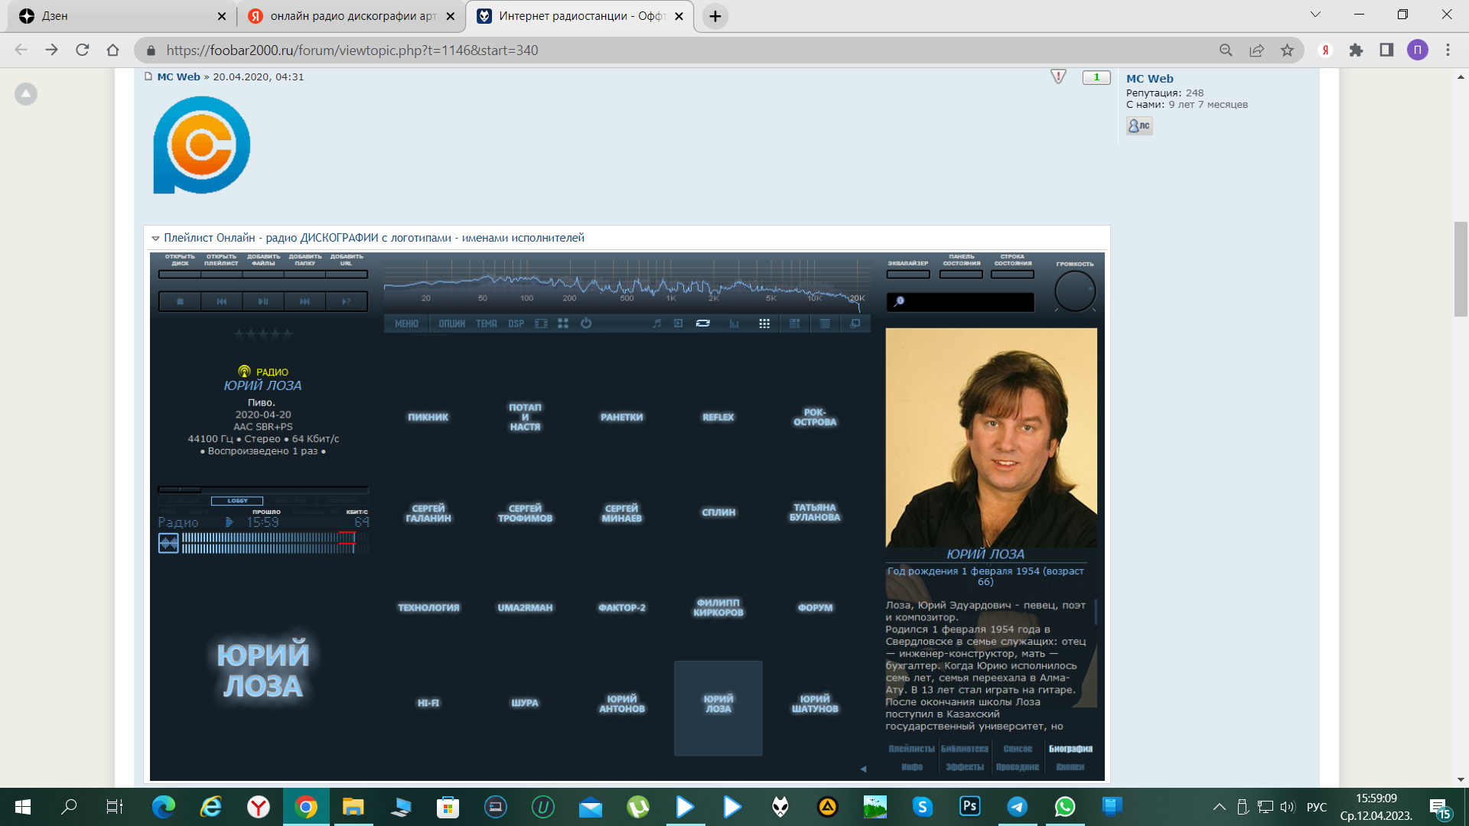This screenshot has width=1469, height=826.
Task: Toggle the browser side panel
Action: pos(1386,50)
